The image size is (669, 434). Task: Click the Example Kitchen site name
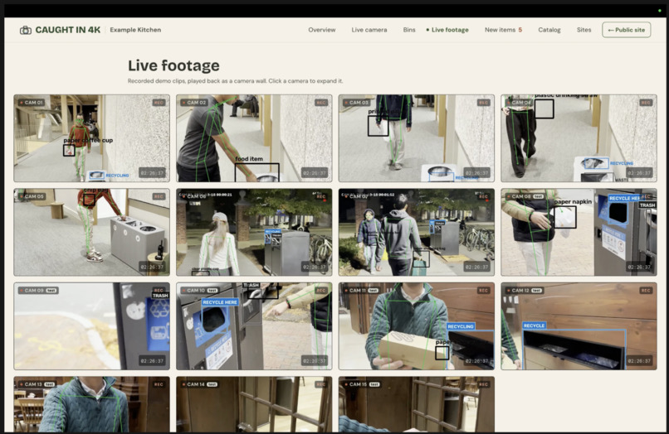coord(135,30)
